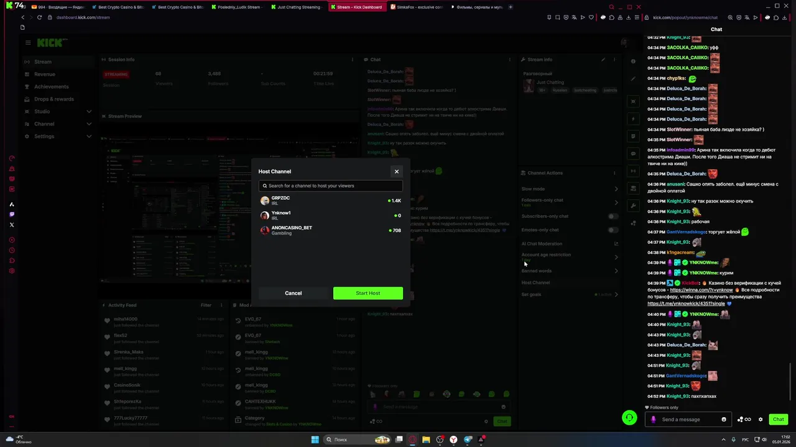Select ANONCASINO_BET channel from host list
796x447 pixels.
point(331,230)
